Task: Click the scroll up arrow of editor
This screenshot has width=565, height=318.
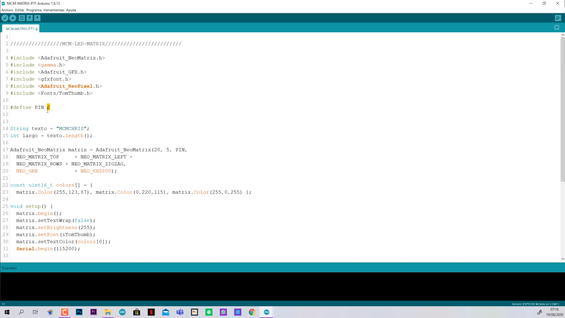Action: (x=563, y=35)
